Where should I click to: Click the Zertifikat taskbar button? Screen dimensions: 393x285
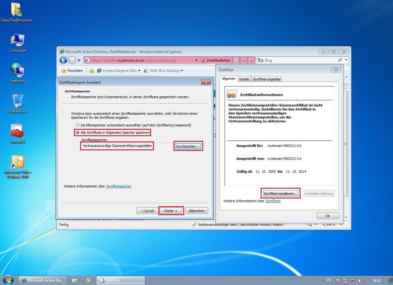(x=121, y=280)
